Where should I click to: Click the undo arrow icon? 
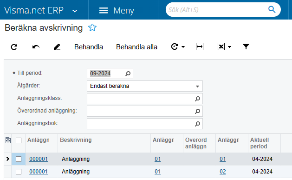click(x=36, y=47)
